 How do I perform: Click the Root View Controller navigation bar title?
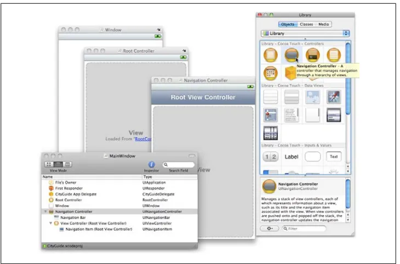203,97
